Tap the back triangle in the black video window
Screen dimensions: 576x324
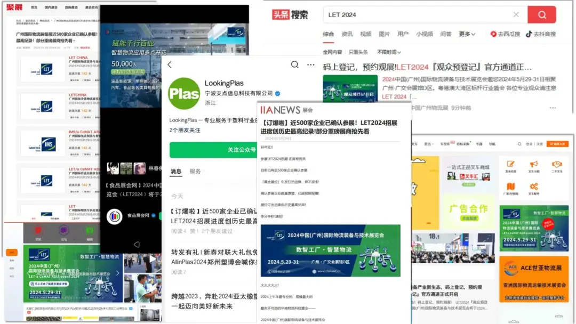(137, 245)
